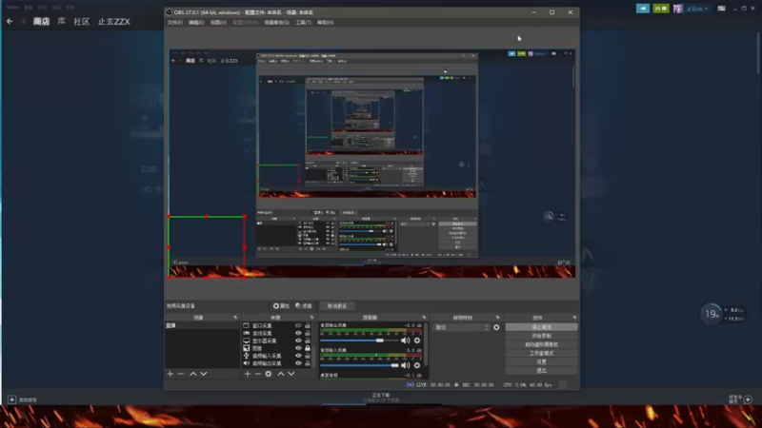Screen dimensions: 762x428
Task: Open Steam account name dropdown
Action: click(x=697, y=9)
